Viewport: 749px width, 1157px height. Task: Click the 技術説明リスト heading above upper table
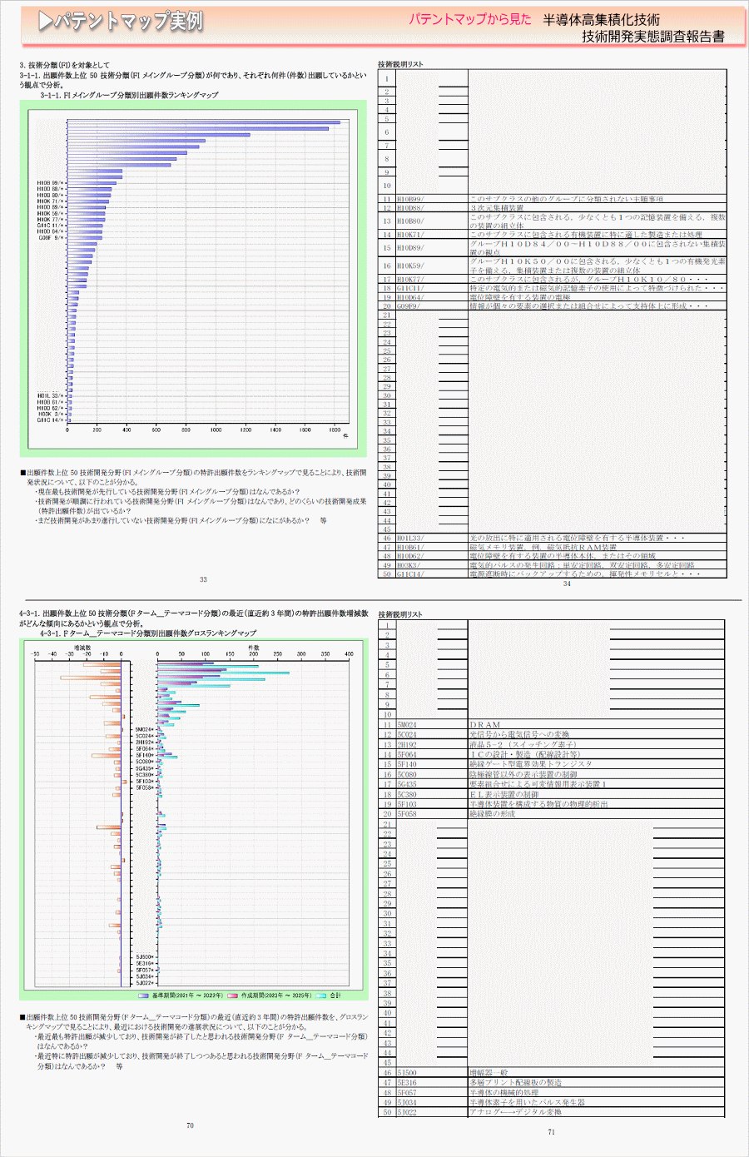click(400, 64)
